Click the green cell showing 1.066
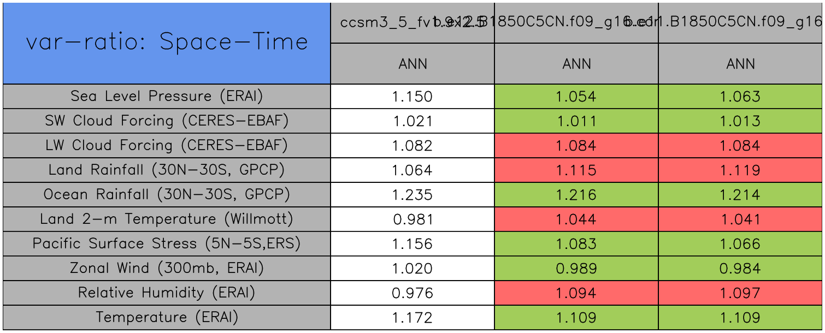The image size is (825, 333). point(740,244)
